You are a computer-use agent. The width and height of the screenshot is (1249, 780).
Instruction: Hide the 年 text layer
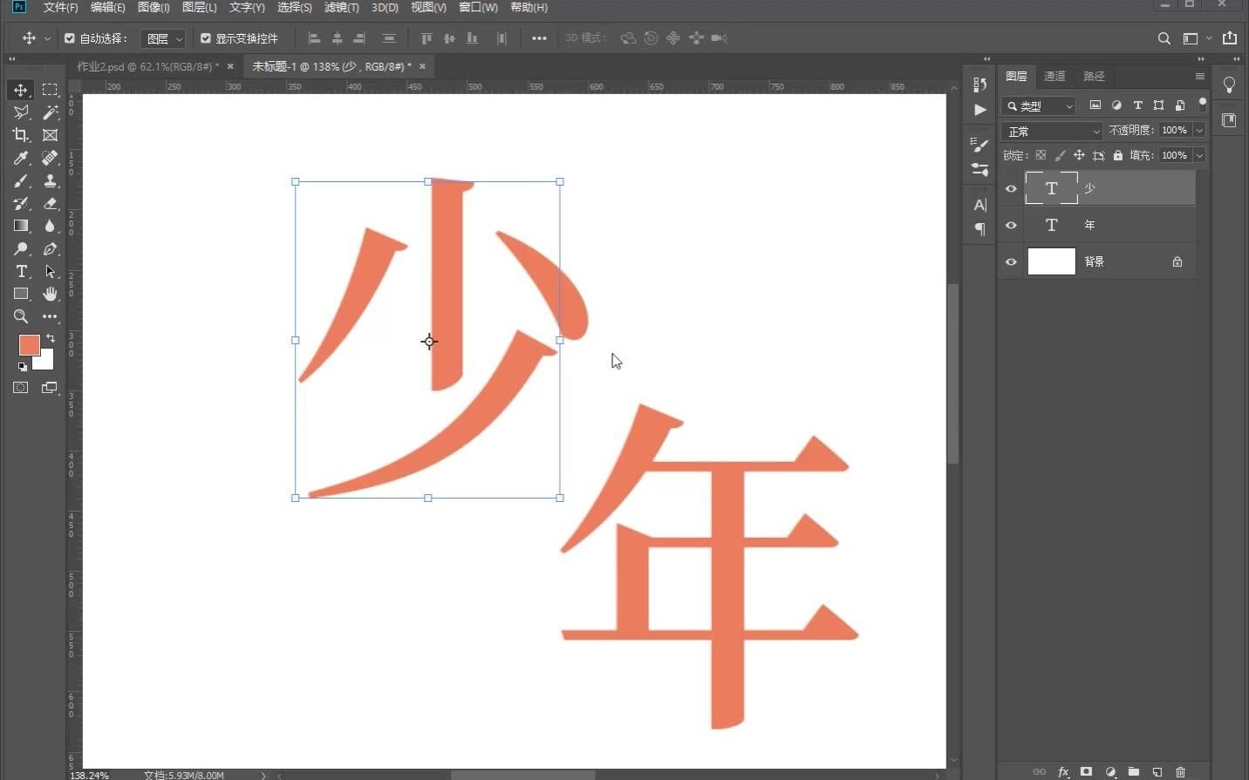(x=1011, y=226)
